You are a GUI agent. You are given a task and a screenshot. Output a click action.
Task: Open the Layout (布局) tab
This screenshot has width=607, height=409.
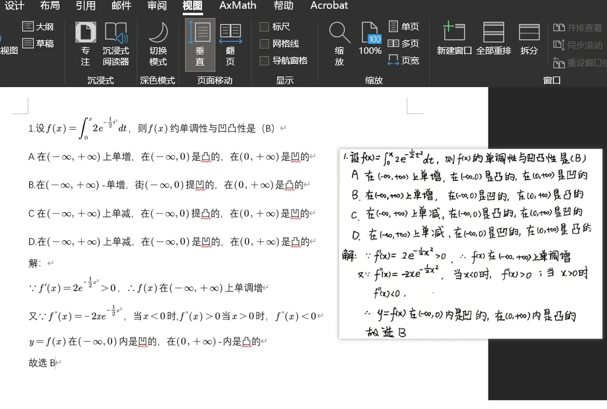click(50, 5)
